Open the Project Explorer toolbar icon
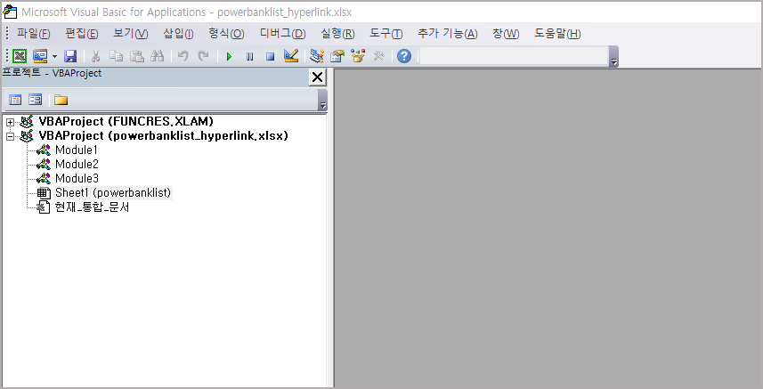 [x=317, y=56]
